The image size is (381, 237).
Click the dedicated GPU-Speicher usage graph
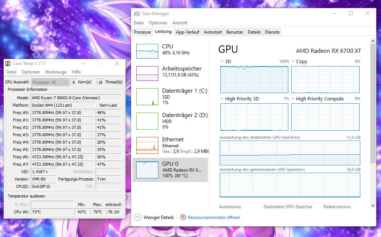tap(290, 153)
